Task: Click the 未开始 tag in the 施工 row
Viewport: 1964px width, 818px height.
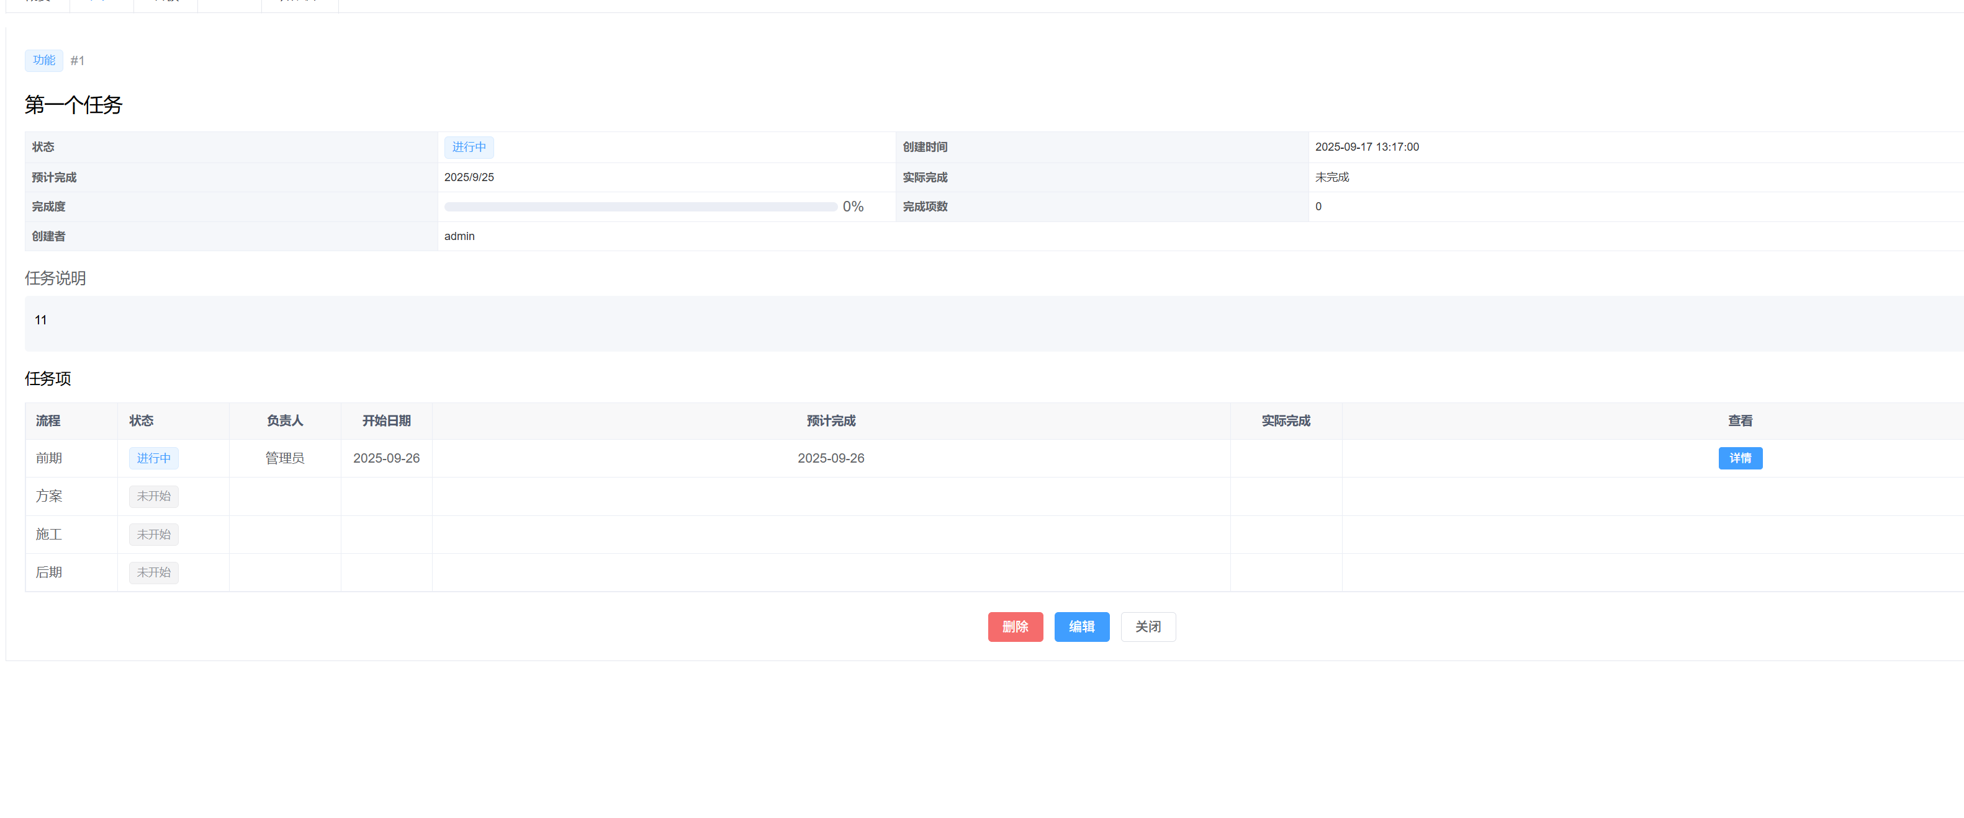Action: 153,534
